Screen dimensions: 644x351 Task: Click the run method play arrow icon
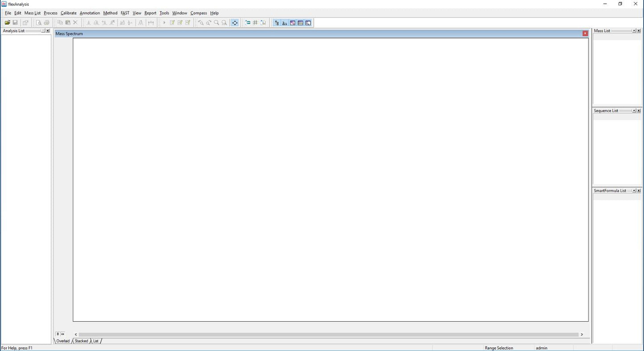click(x=164, y=23)
